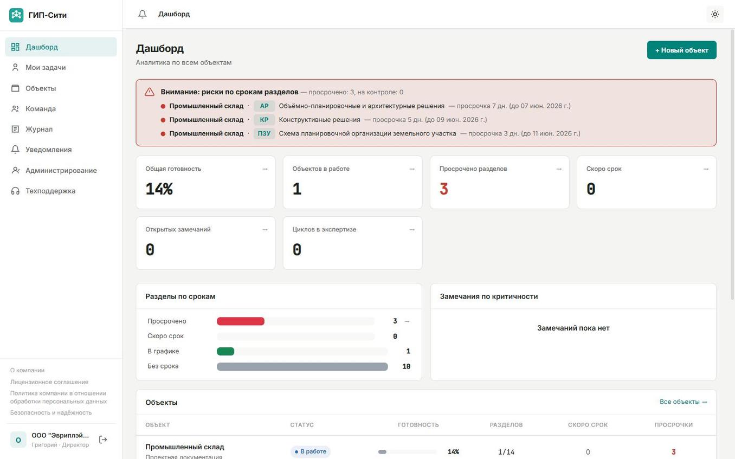735x459 pixels.
Task: Click the Администрирование user-check icon
Action: tap(15, 170)
